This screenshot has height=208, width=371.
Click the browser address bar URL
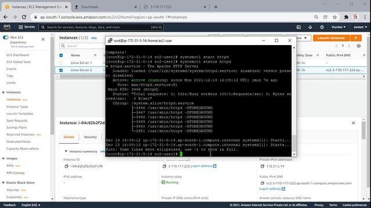(114, 17)
